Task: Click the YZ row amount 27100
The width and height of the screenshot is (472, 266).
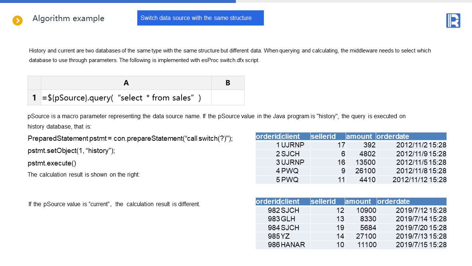Action: click(x=366, y=236)
